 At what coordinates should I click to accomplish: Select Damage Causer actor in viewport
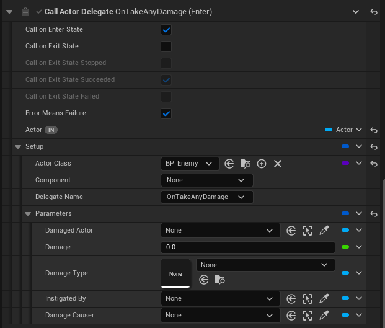pyautogui.click(x=308, y=316)
